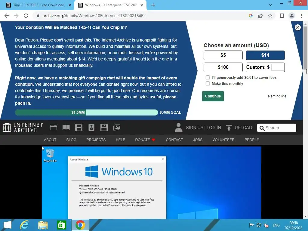Open the PEOPLE menu item

(252, 140)
